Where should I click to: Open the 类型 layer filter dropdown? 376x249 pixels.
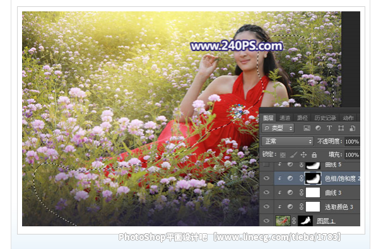tap(278, 128)
